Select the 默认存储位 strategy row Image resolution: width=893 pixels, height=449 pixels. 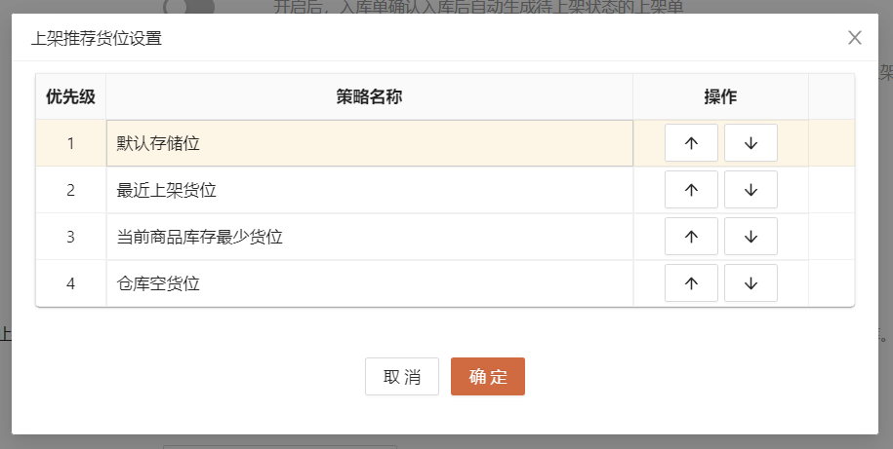pos(369,143)
